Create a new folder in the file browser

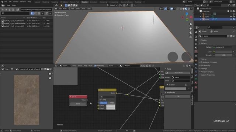[x=18, y=10]
